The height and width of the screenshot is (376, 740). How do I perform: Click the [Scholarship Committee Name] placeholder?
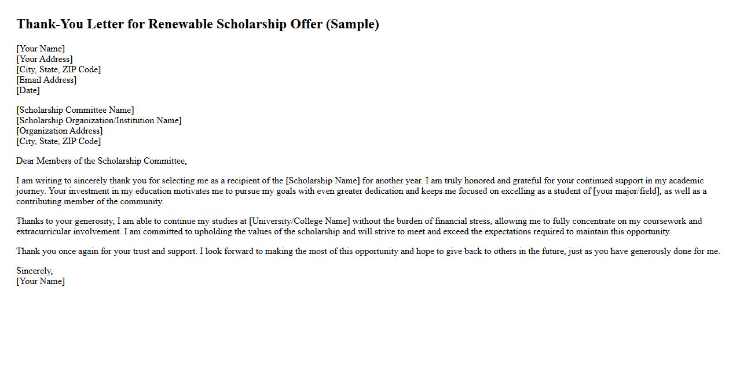tap(75, 110)
